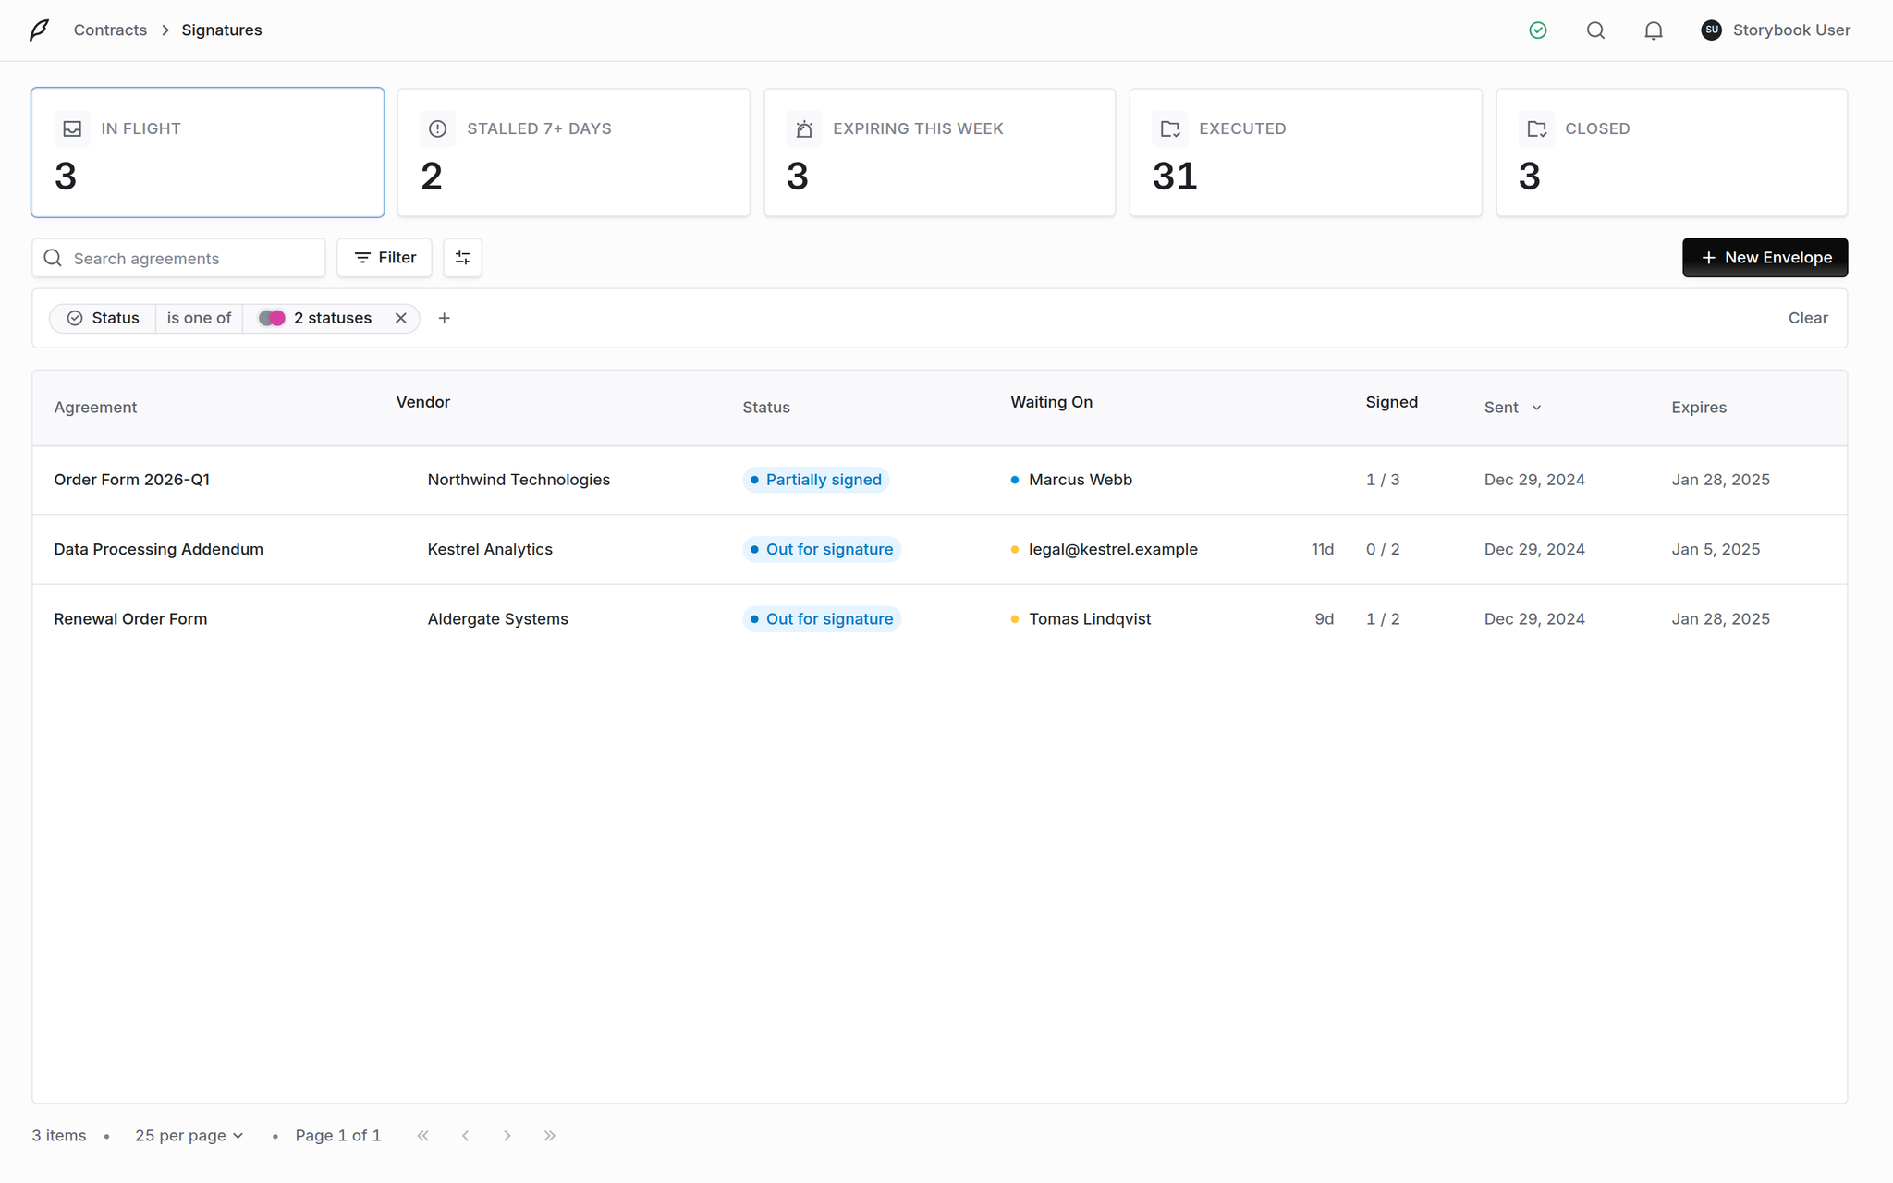The width and height of the screenshot is (1893, 1183).
Task: Clear all filters
Action: point(1808,318)
